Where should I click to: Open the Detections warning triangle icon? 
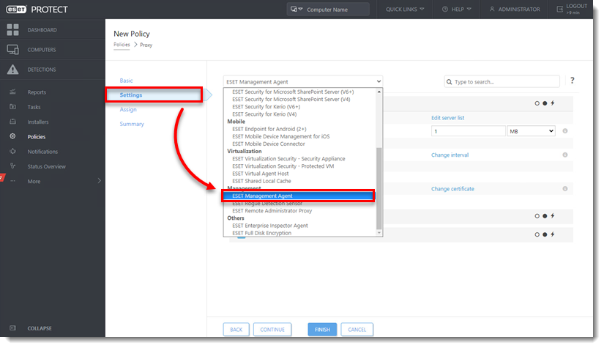pyautogui.click(x=12, y=70)
